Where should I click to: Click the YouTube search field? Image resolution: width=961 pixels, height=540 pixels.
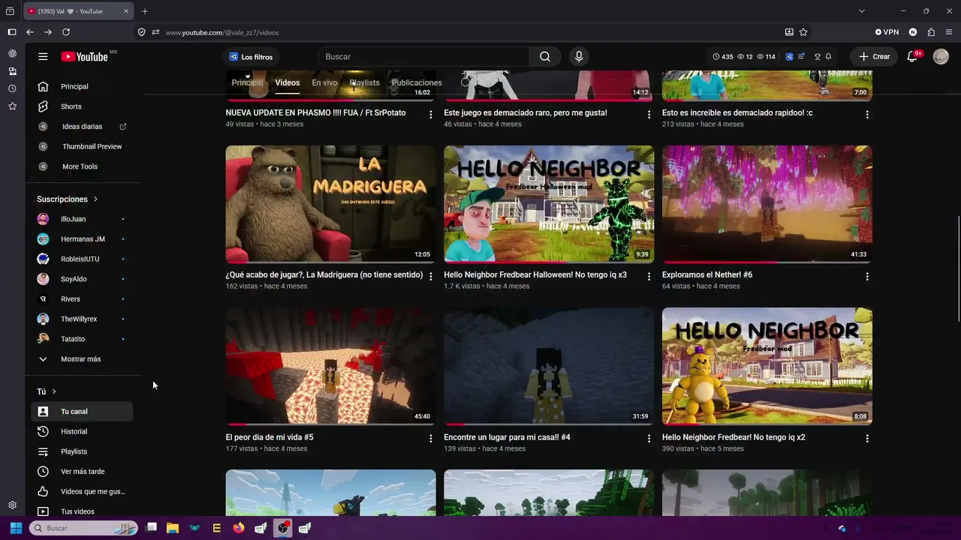[x=424, y=56]
